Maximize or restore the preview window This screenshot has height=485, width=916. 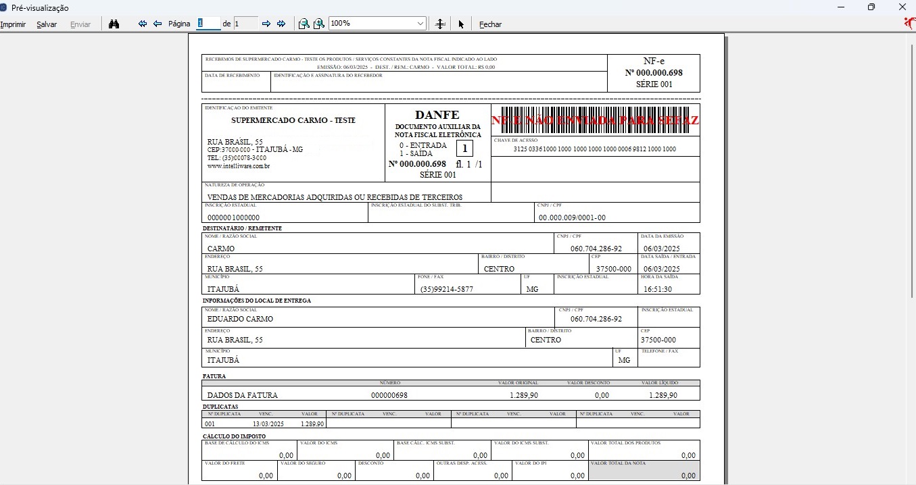pos(871,7)
